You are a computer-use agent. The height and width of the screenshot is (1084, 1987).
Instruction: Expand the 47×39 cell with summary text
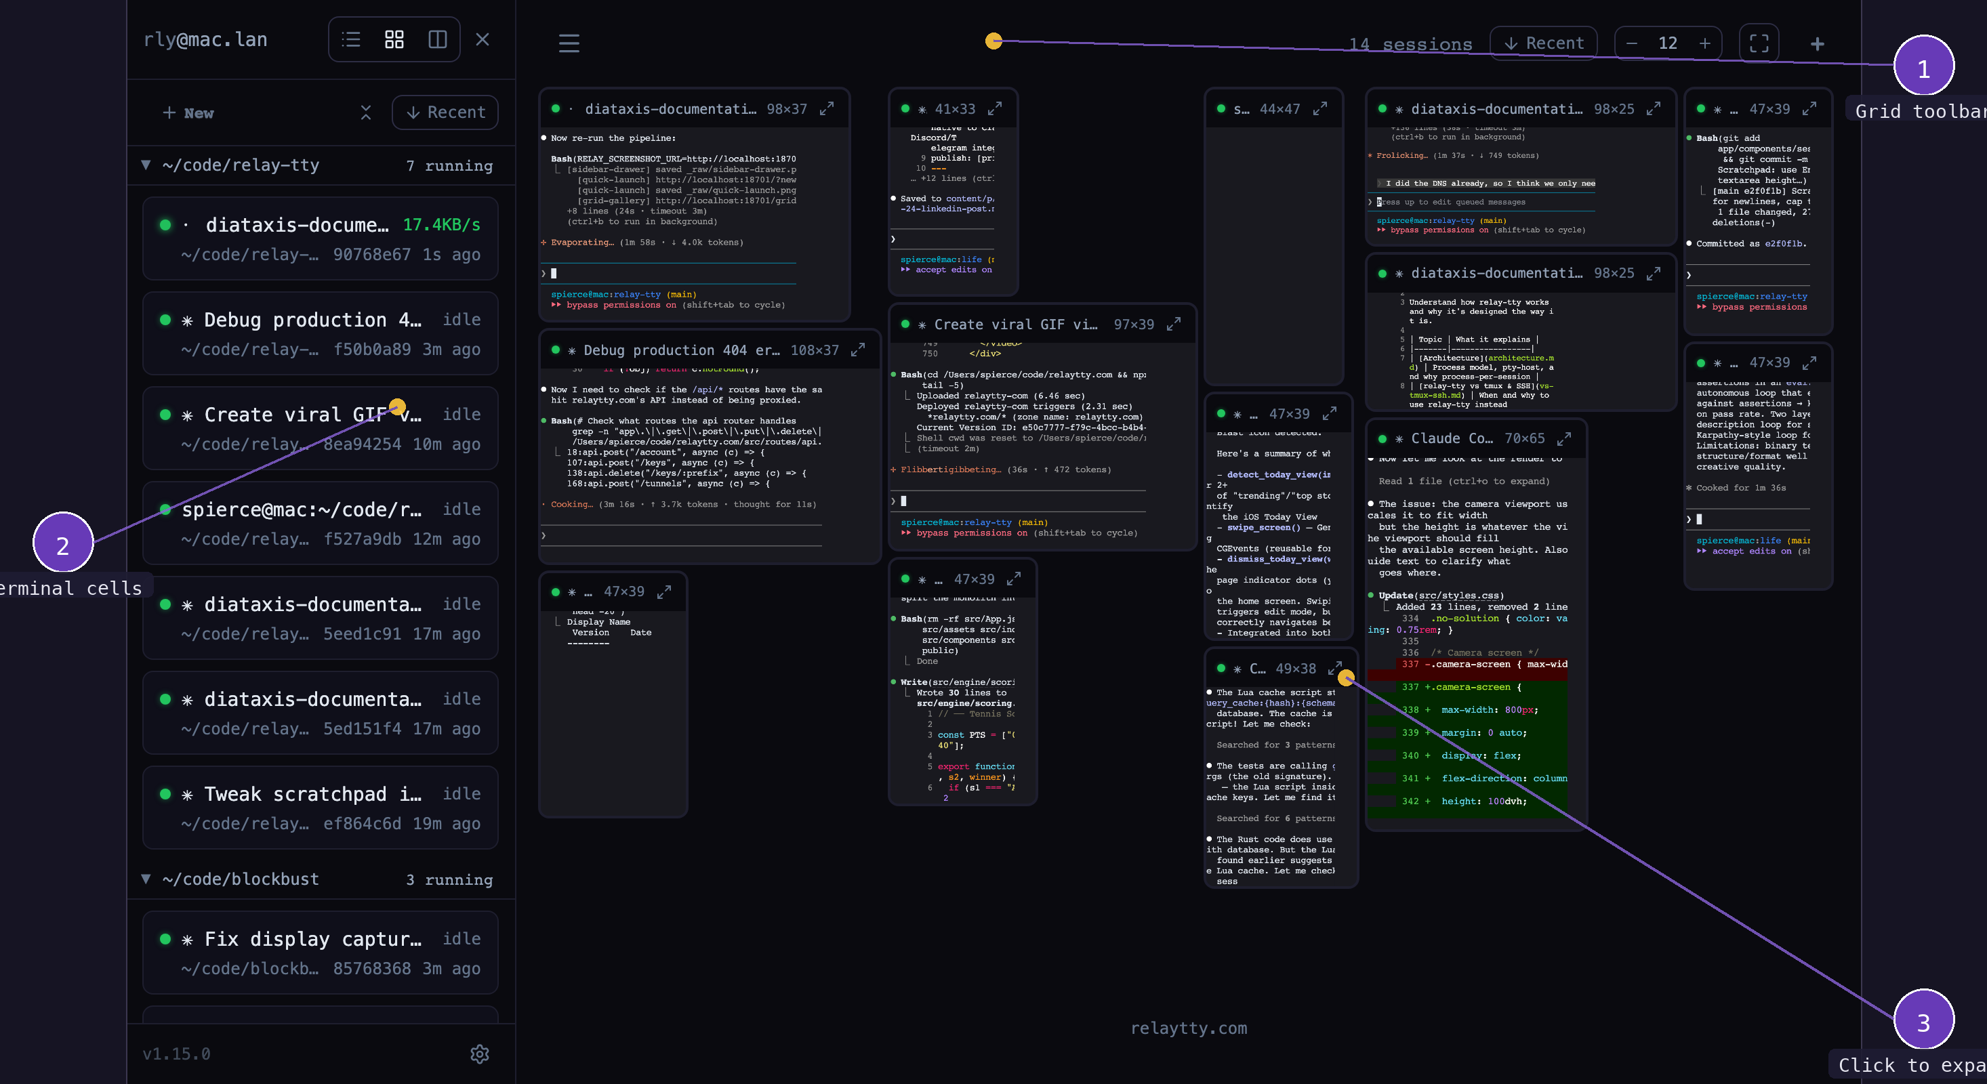(1329, 414)
